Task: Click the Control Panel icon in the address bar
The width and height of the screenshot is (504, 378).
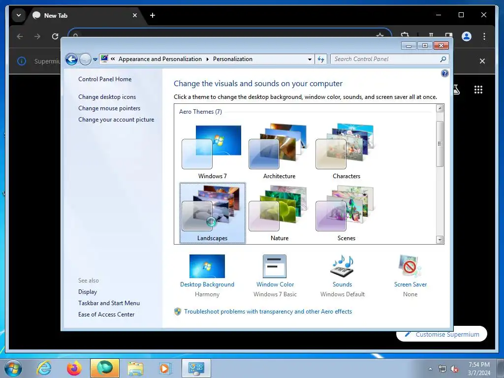Action: [x=104, y=59]
